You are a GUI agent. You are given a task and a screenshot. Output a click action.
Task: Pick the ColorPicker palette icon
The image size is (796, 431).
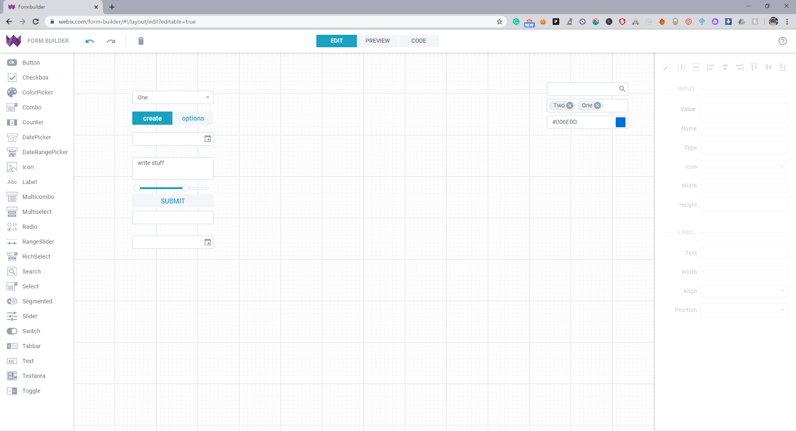click(x=12, y=92)
